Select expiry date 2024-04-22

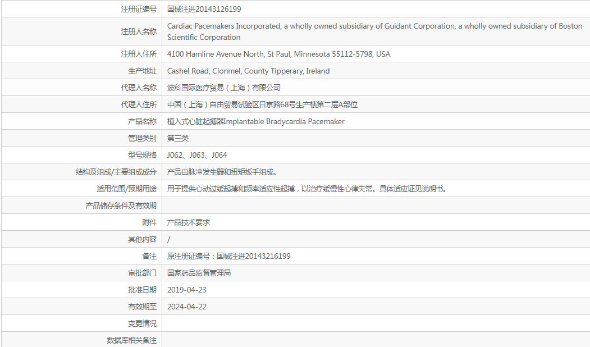pyautogui.click(x=186, y=307)
